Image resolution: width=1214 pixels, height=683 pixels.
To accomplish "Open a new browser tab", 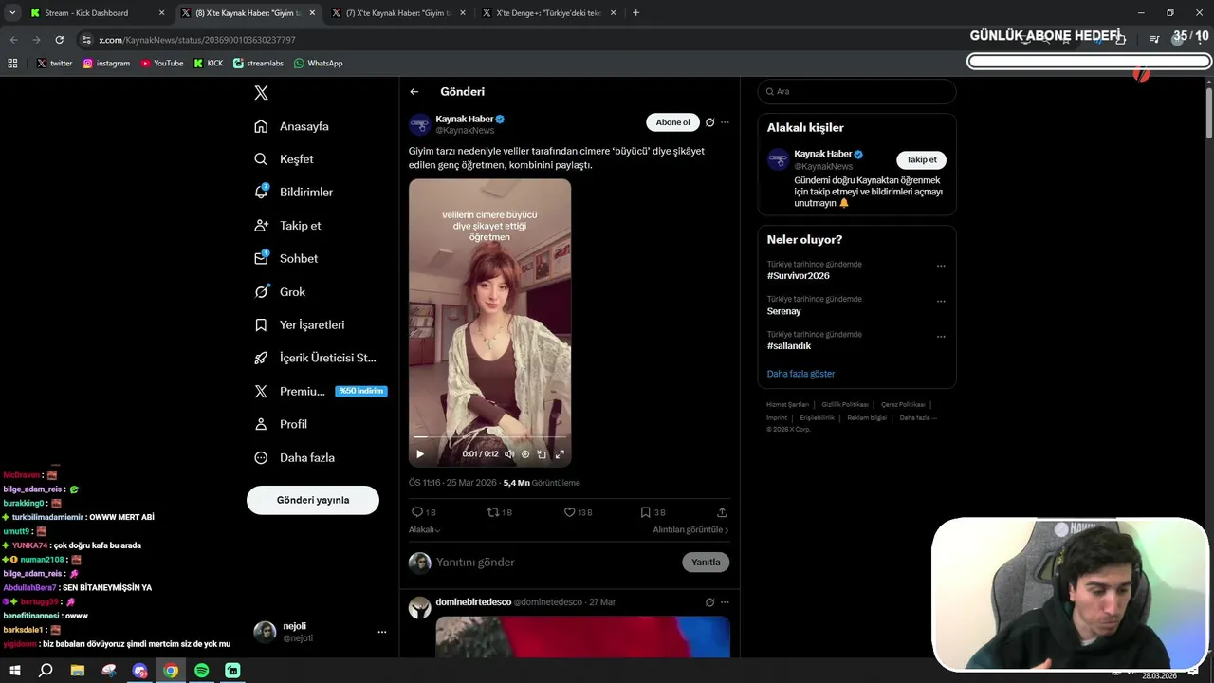I will [635, 13].
